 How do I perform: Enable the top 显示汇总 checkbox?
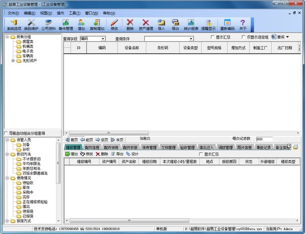[x=213, y=38]
